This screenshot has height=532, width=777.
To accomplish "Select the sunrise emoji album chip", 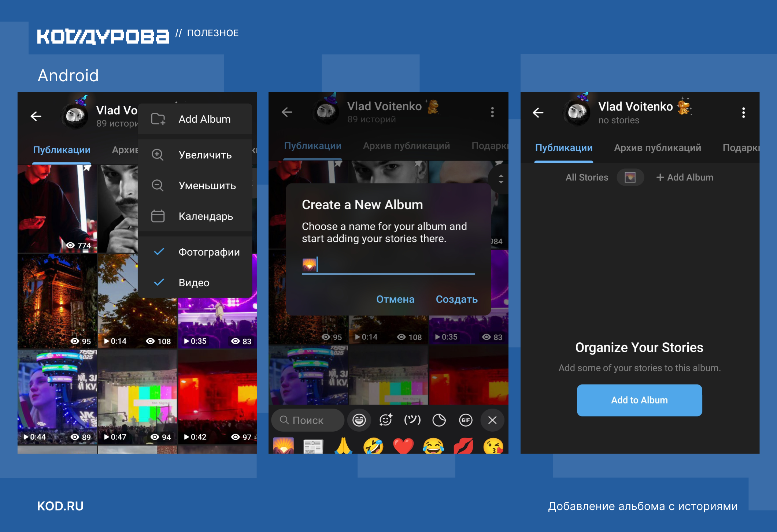I will (x=630, y=177).
